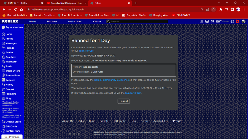This screenshot has height=139, width=248.
Task: Open the Discover menu item
Action: 52,21
